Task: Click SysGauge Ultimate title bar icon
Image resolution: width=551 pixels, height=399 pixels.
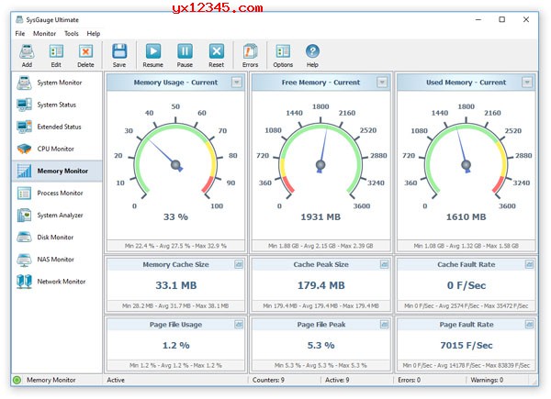Action: [19, 19]
